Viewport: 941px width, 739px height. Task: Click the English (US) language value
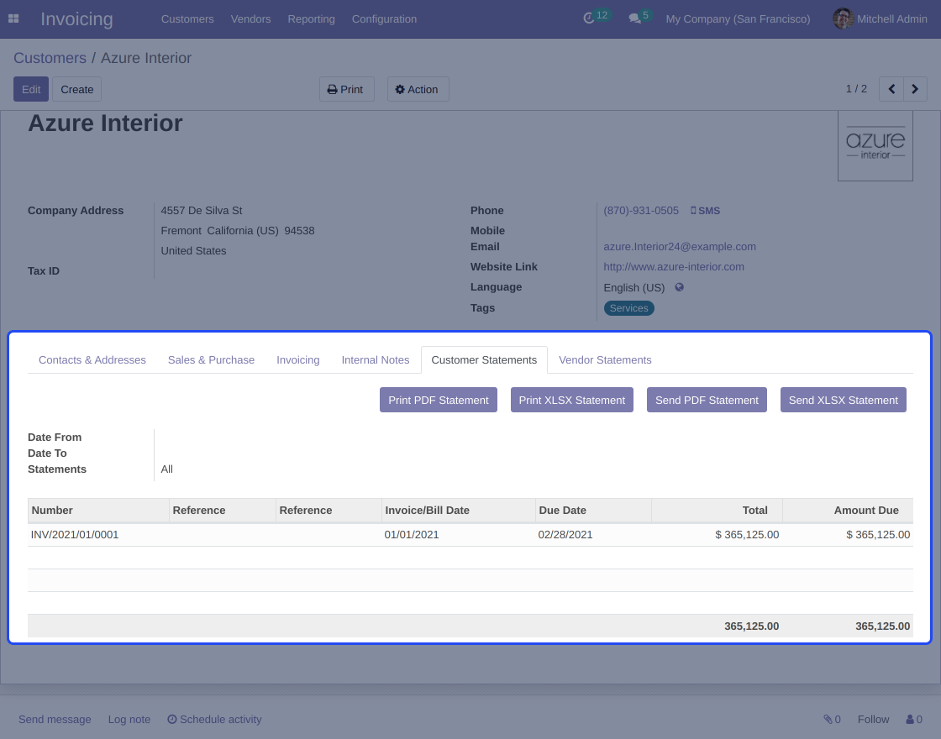pyautogui.click(x=634, y=287)
